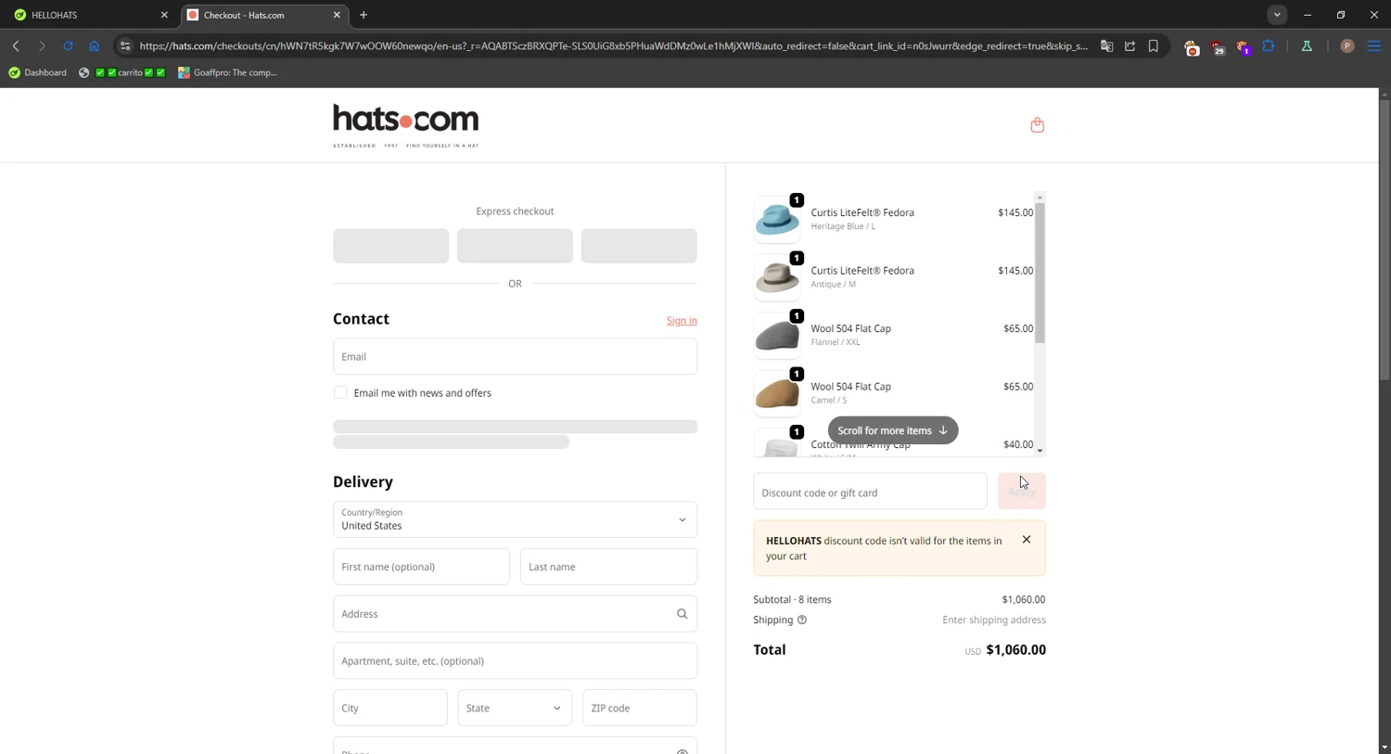The image size is (1391, 754).
Task: Bookmark this page via address bar icon
Action: 1154,45
